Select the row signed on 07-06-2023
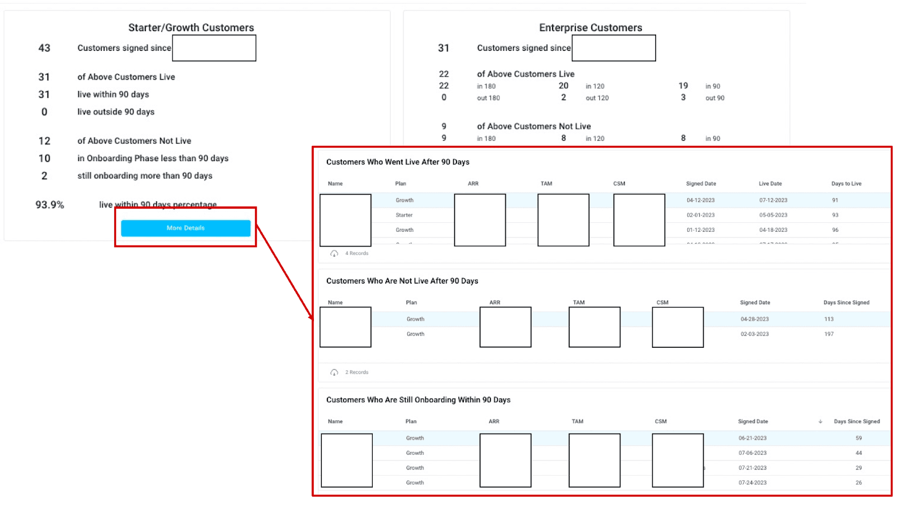The height and width of the screenshot is (509, 905). (752, 453)
